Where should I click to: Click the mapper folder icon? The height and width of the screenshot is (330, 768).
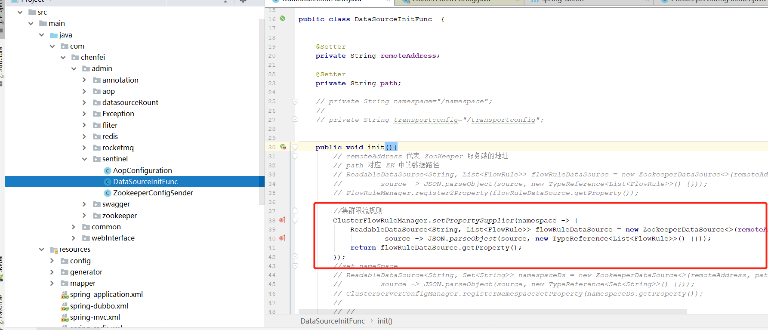(x=65, y=284)
